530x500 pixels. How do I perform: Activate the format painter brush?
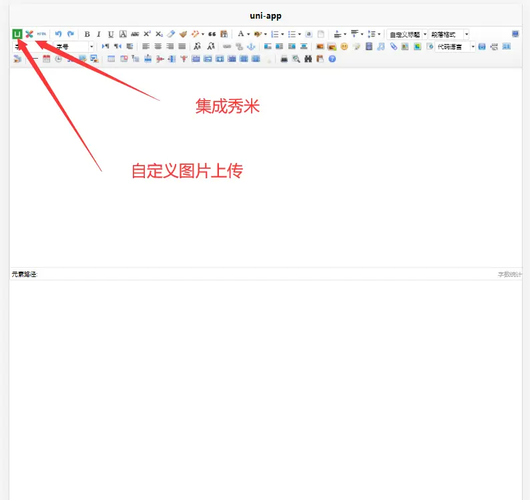click(183, 34)
